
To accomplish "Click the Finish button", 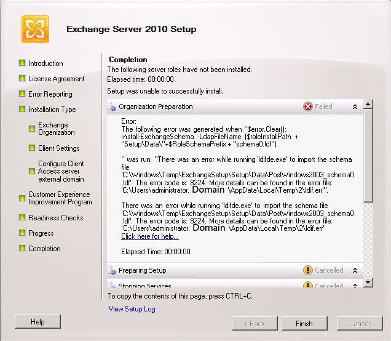I will click(x=304, y=324).
